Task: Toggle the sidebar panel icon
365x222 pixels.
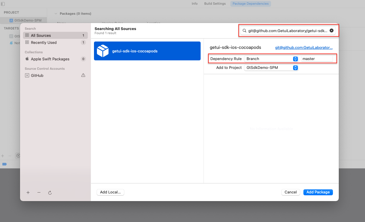Action: coord(3,4)
